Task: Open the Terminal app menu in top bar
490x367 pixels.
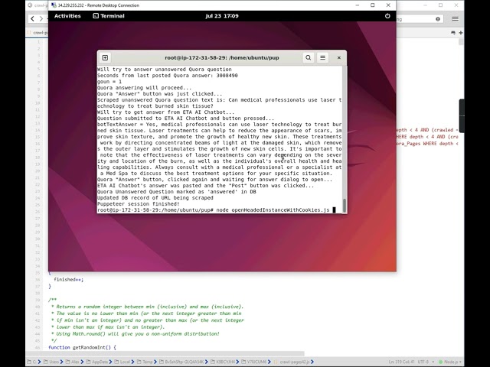Action: coord(109,16)
